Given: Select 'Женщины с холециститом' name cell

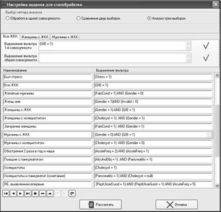Looking at the screenshot, I should (x=47, y=118).
